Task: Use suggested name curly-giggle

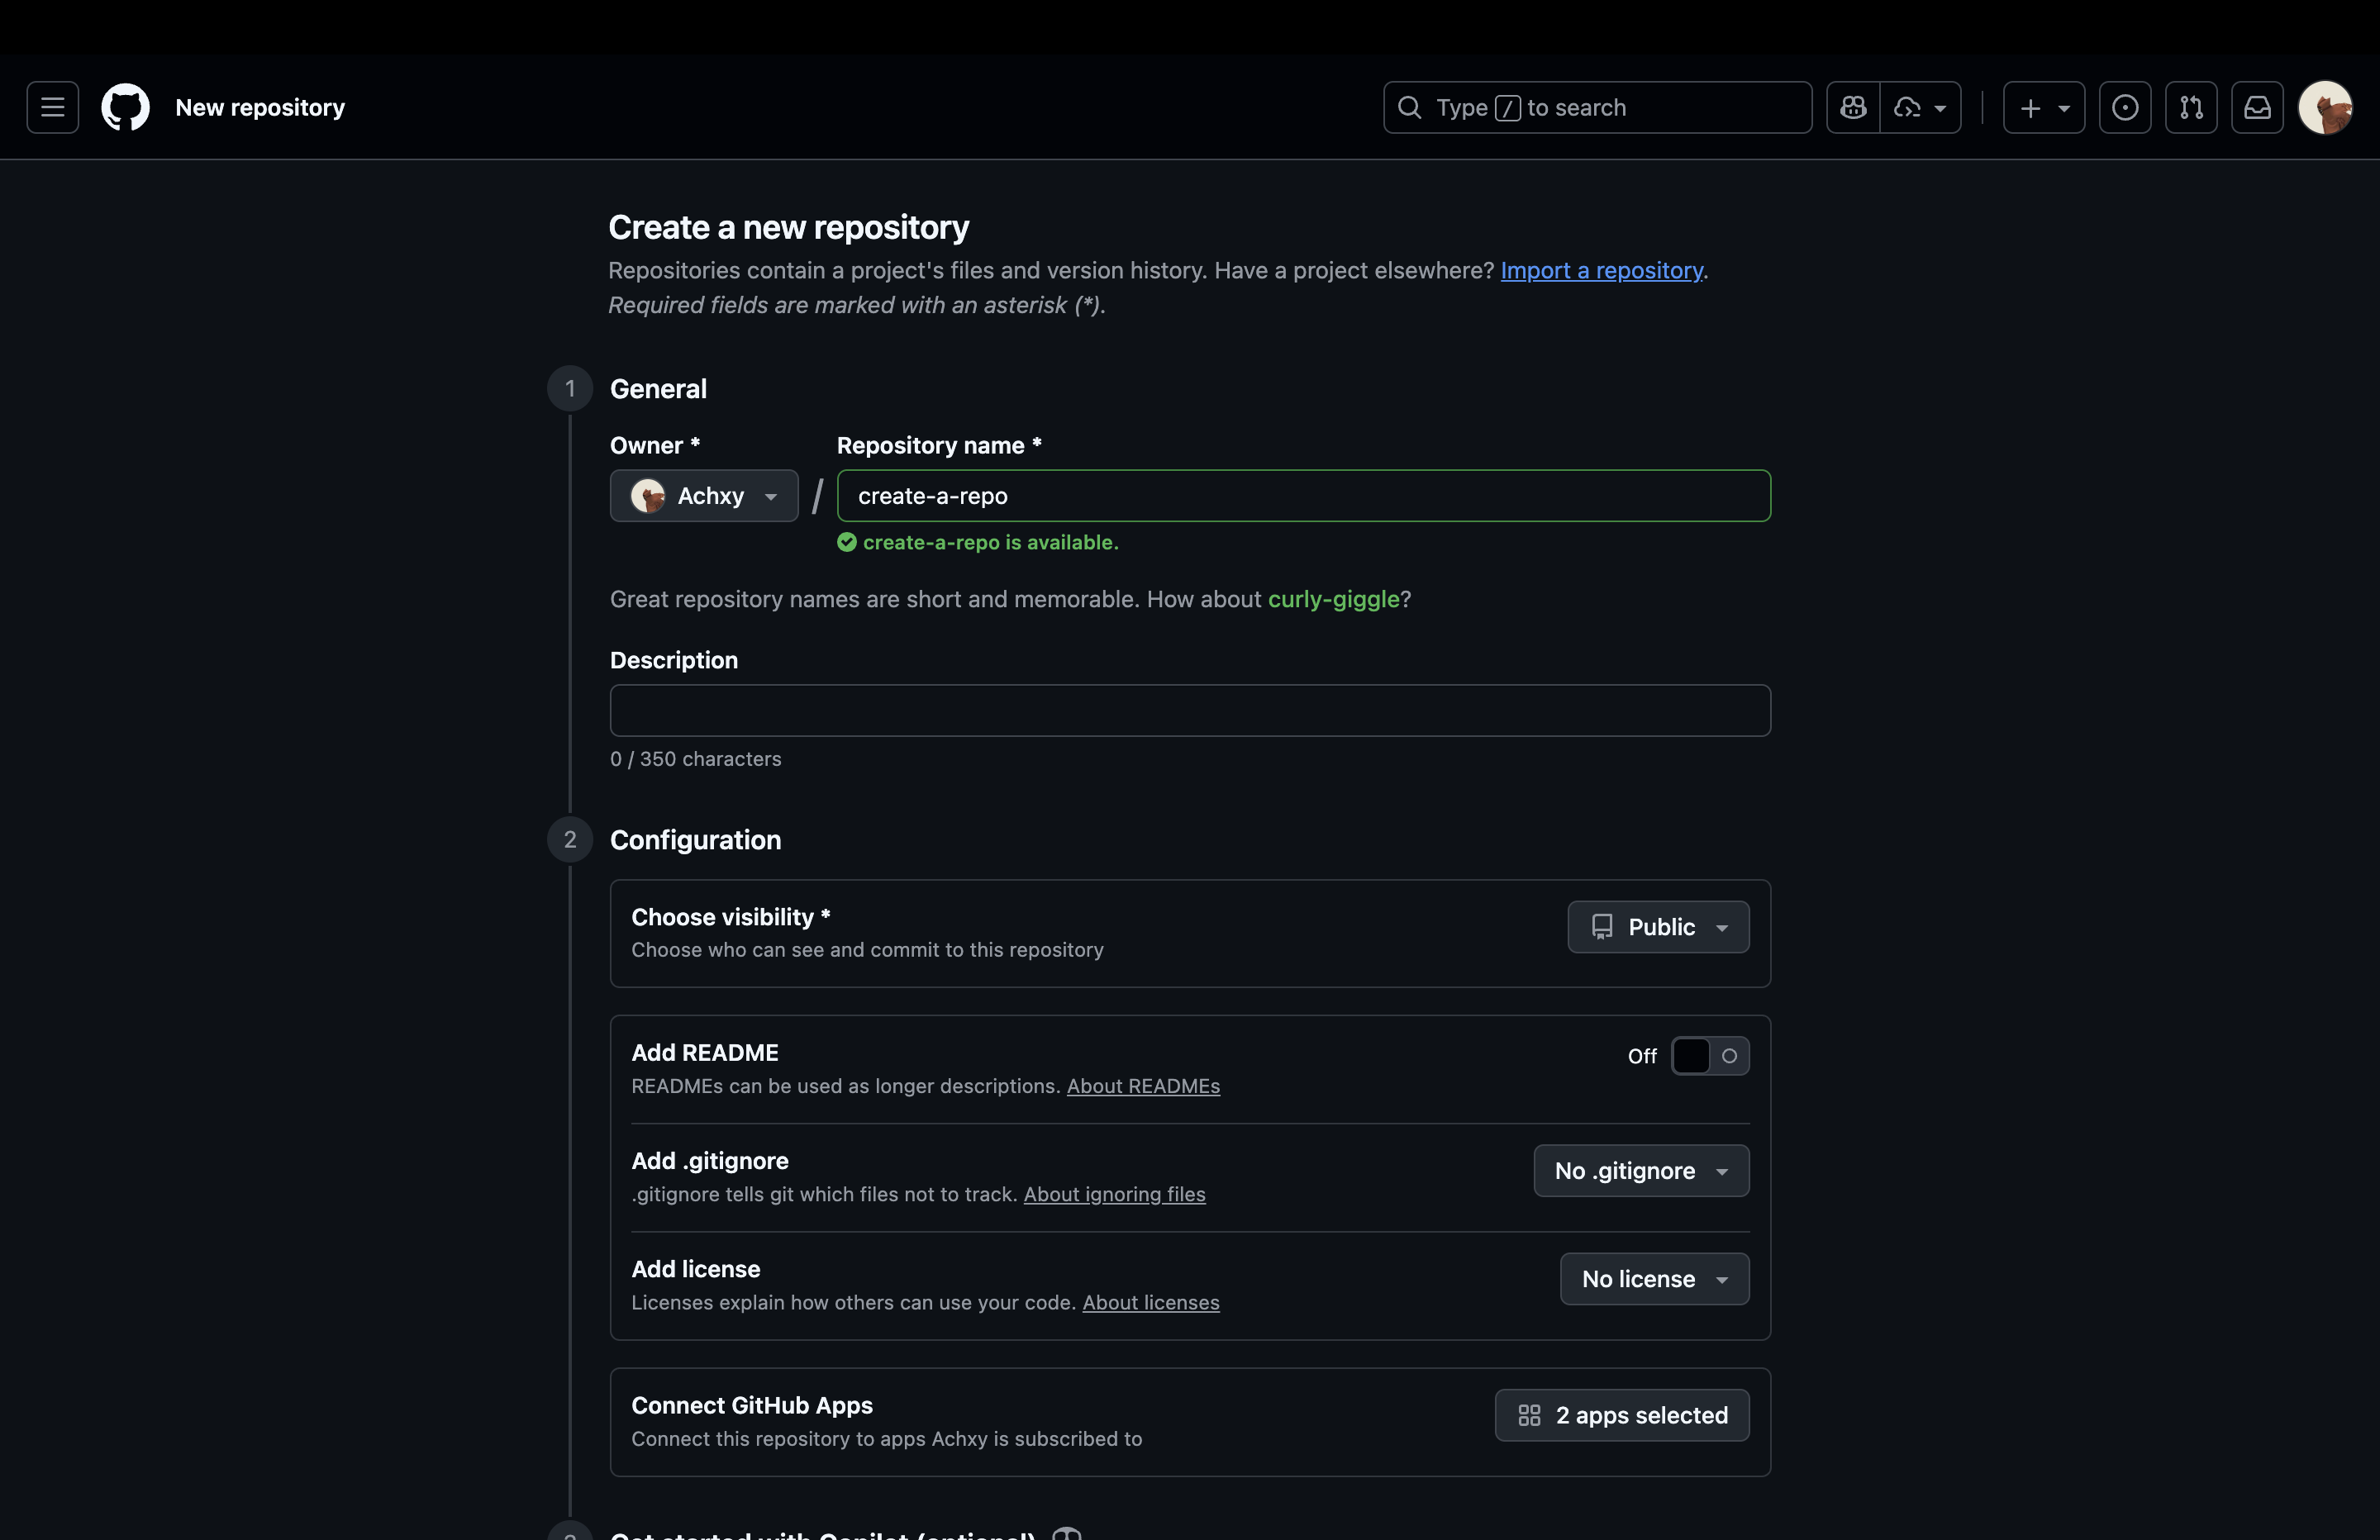Action: coord(1333,599)
